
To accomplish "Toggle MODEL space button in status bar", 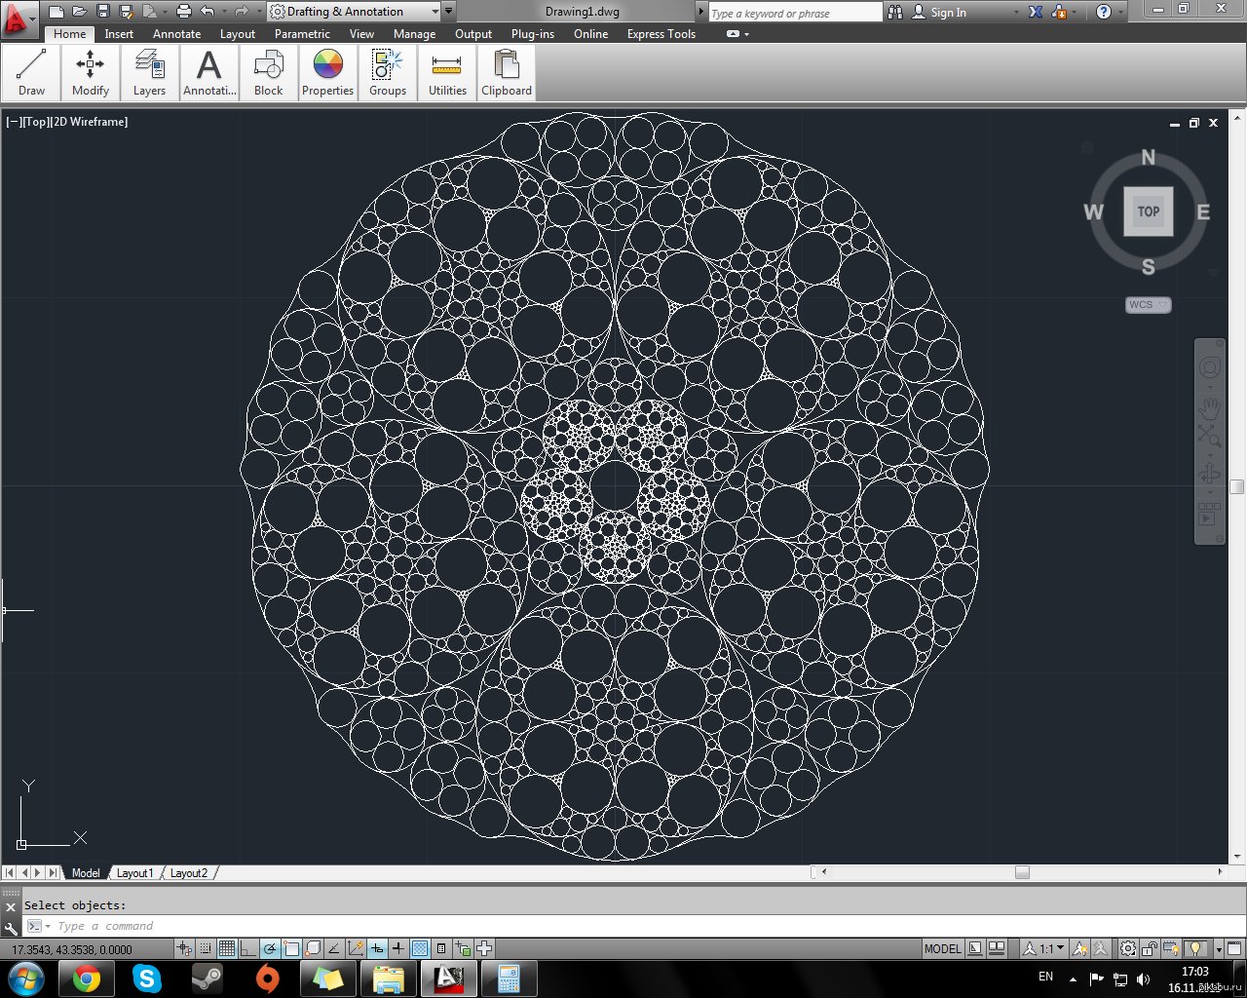I will 942,948.
